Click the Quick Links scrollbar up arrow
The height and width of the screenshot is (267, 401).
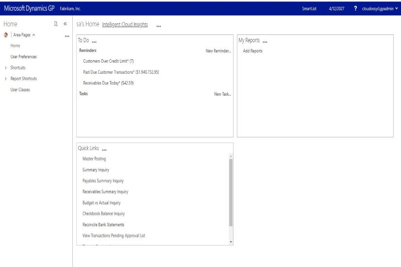(231, 156)
